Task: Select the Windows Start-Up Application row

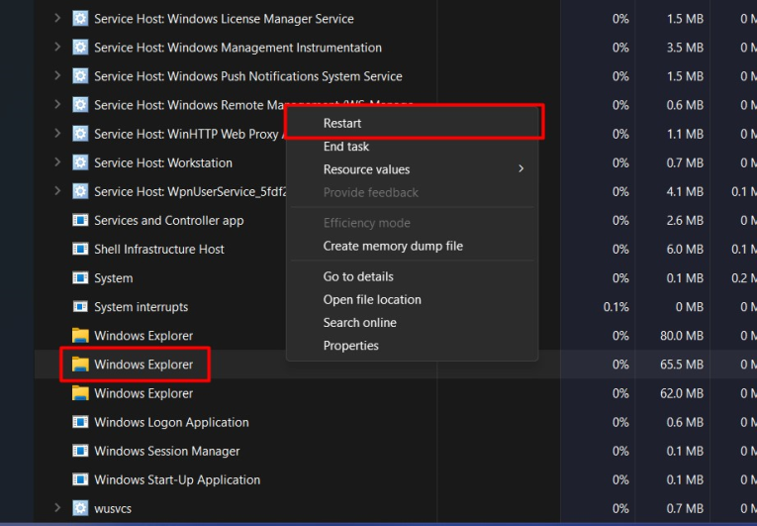Action: click(x=177, y=479)
